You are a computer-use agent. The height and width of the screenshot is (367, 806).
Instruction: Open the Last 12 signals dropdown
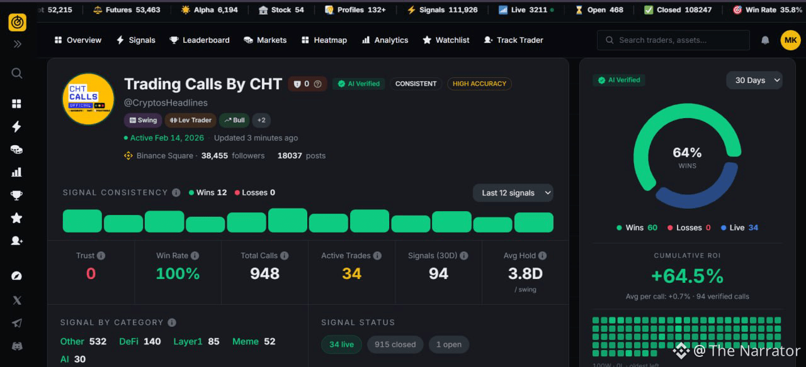point(513,193)
